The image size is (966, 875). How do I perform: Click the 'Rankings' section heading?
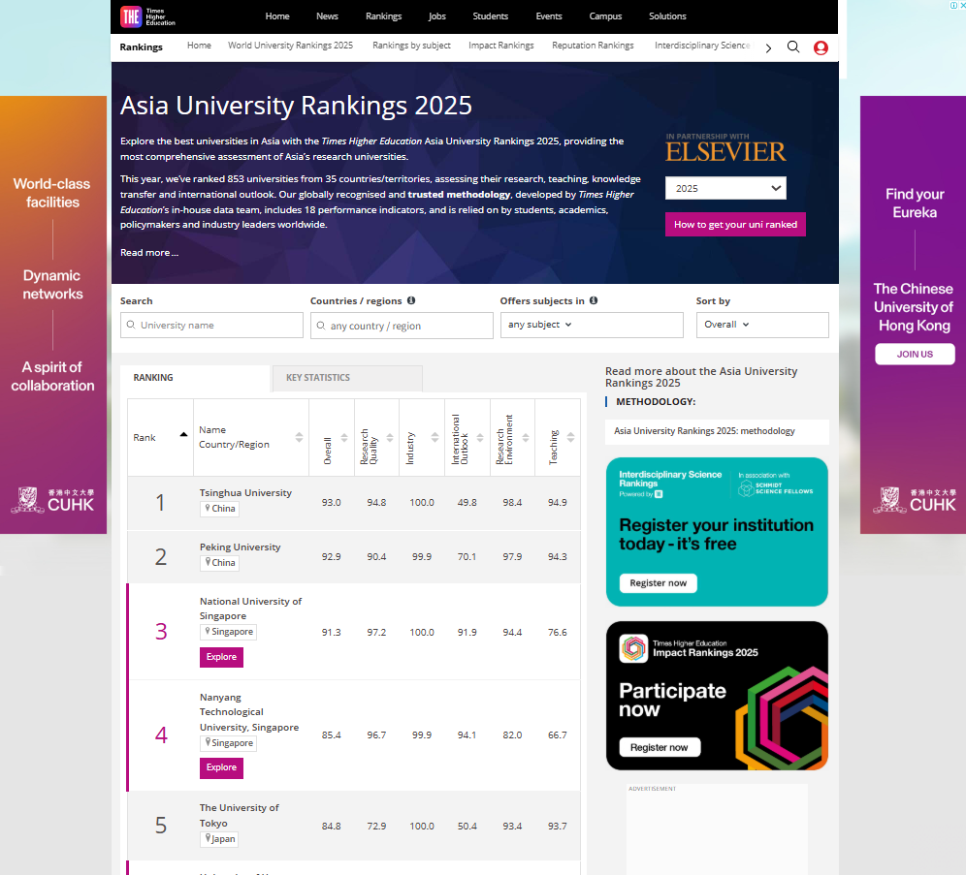click(x=141, y=47)
